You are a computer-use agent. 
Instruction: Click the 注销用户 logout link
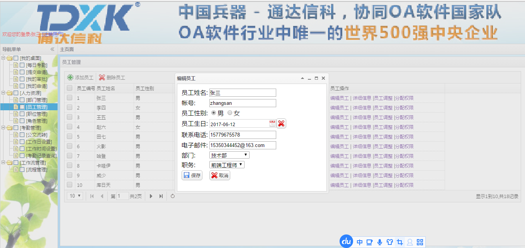pos(53,34)
